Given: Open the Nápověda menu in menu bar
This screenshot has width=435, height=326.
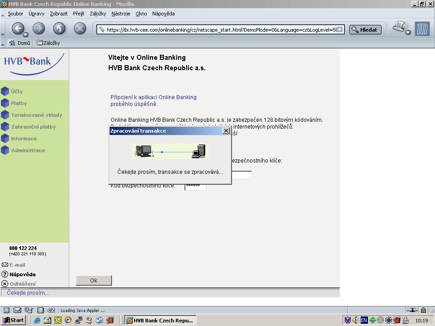Looking at the screenshot, I should pos(164,14).
